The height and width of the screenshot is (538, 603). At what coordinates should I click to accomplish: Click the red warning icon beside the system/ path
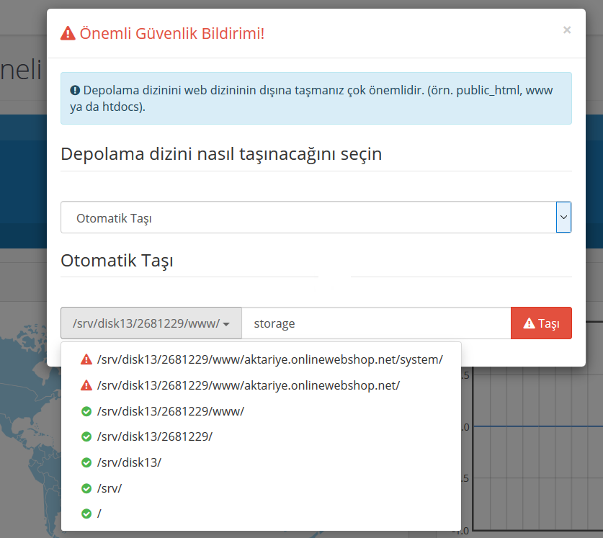pyautogui.click(x=86, y=359)
